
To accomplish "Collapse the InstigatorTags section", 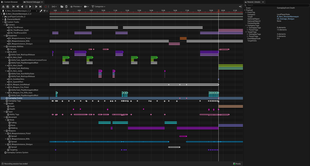I will [x=246, y=25].
